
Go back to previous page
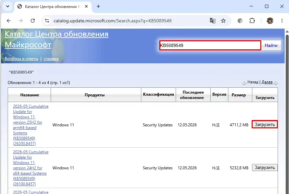[9, 21]
